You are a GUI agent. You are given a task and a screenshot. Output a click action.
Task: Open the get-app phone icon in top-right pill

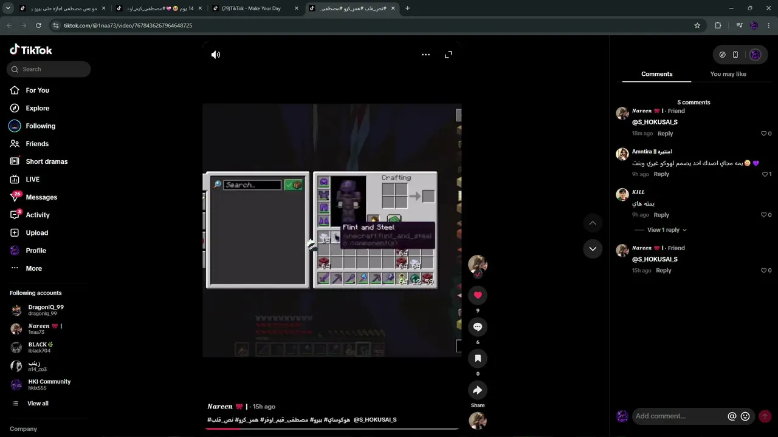pyautogui.click(x=735, y=55)
